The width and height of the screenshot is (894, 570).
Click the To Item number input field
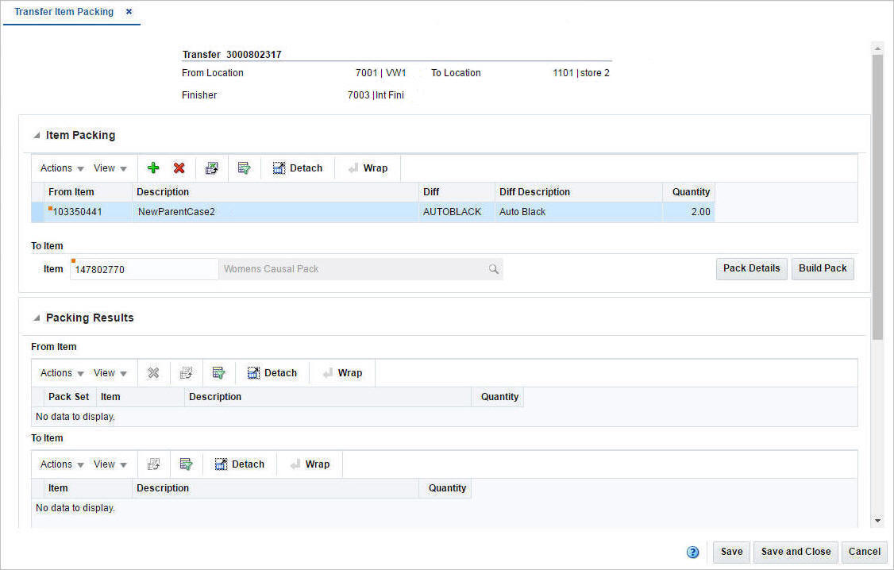click(144, 269)
